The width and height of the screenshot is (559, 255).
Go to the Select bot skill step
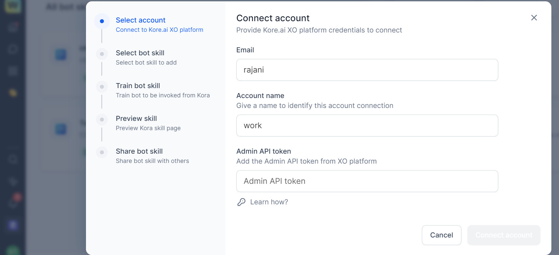(140, 53)
